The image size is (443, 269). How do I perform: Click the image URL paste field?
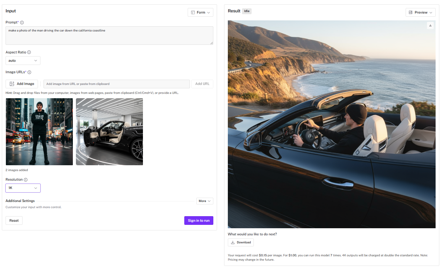tap(117, 84)
